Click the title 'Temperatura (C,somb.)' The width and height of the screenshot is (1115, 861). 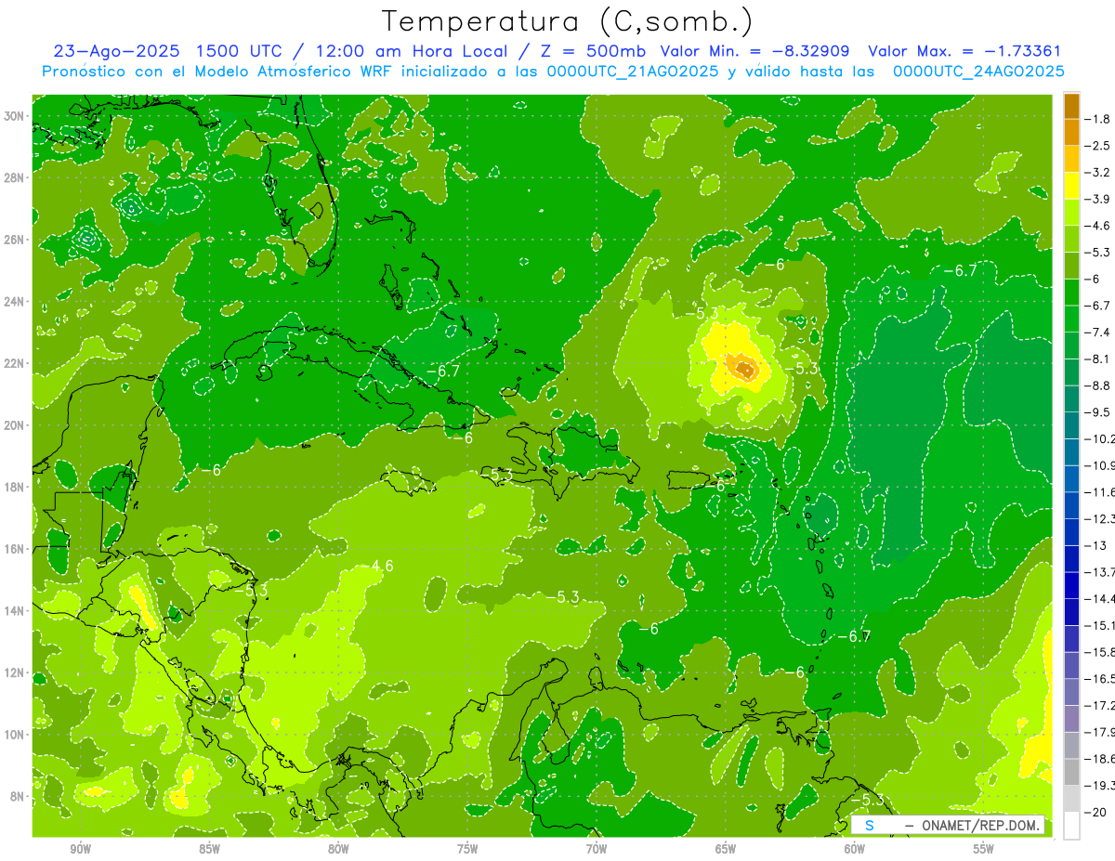568,21
